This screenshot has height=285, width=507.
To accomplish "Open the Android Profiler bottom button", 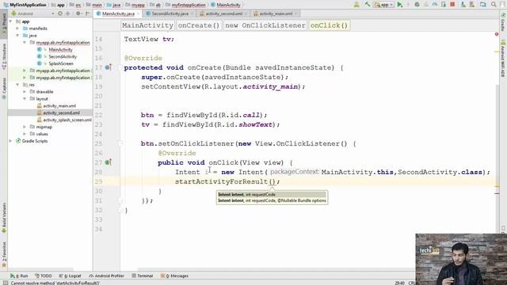I will (106, 276).
